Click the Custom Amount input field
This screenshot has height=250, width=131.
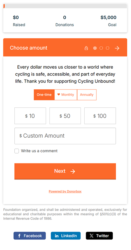pyautogui.click(x=65, y=136)
